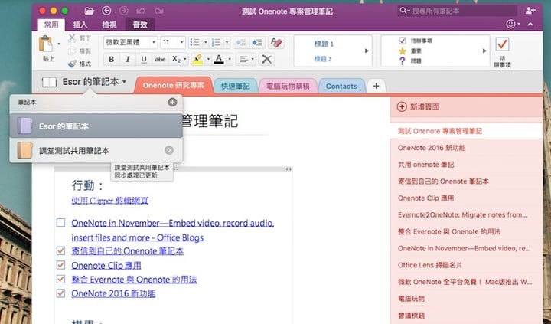Check the OneNote in November checkbox
This screenshot has height=324, width=551.
point(61,223)
